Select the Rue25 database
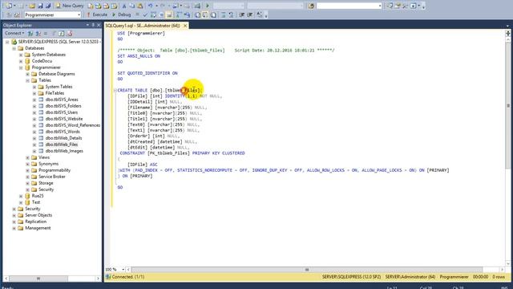Image resolution: width=513 pixels, height=289 pixels. (x=38, y=196)
